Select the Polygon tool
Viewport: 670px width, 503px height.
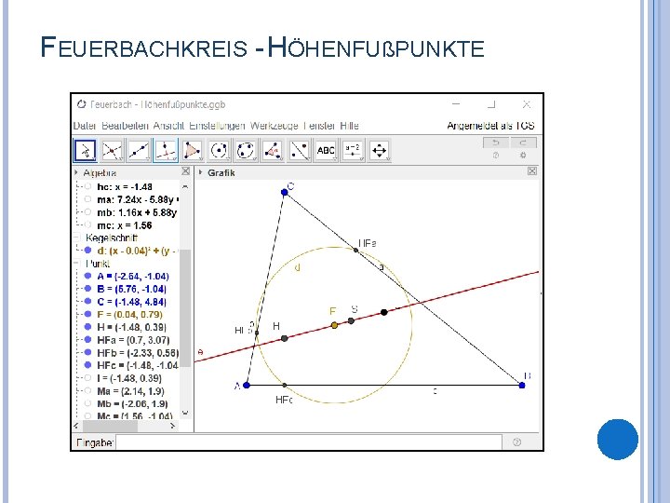click(x=193, y=150)
